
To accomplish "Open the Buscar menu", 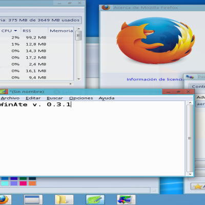I will click(55, 98).
